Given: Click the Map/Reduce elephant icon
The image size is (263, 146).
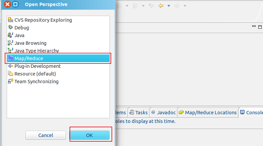Looking at the screenshot, I should [10, 58].
